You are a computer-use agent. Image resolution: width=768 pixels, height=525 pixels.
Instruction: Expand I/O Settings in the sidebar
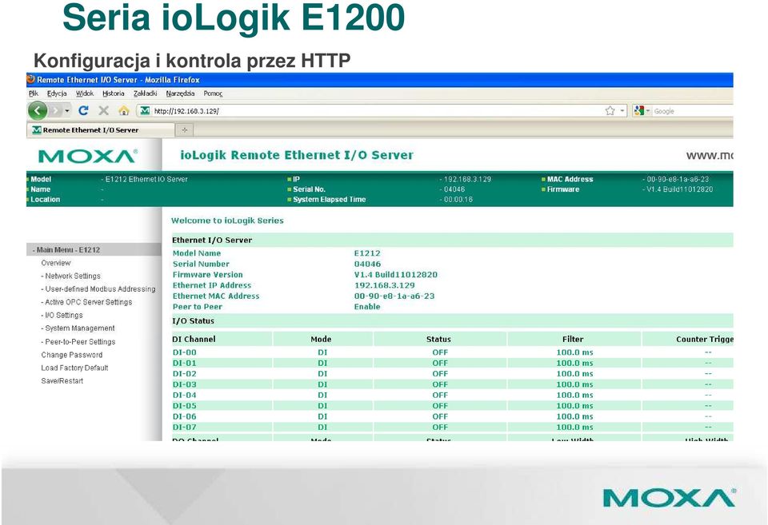point(63,316)
